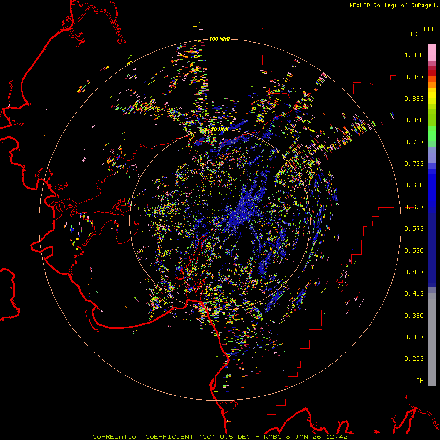Click the 0.787 scale value

(414, 142)
